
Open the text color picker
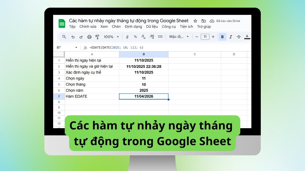coord(247,37)
